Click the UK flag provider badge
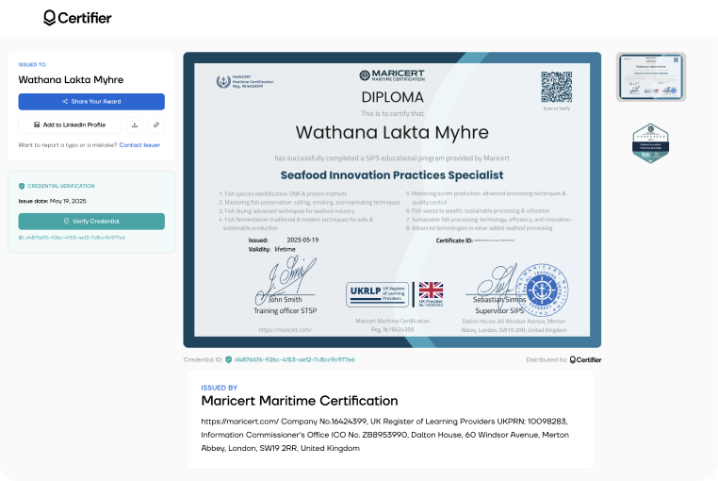This screenshot has height=481, width=718. [431, 294]
